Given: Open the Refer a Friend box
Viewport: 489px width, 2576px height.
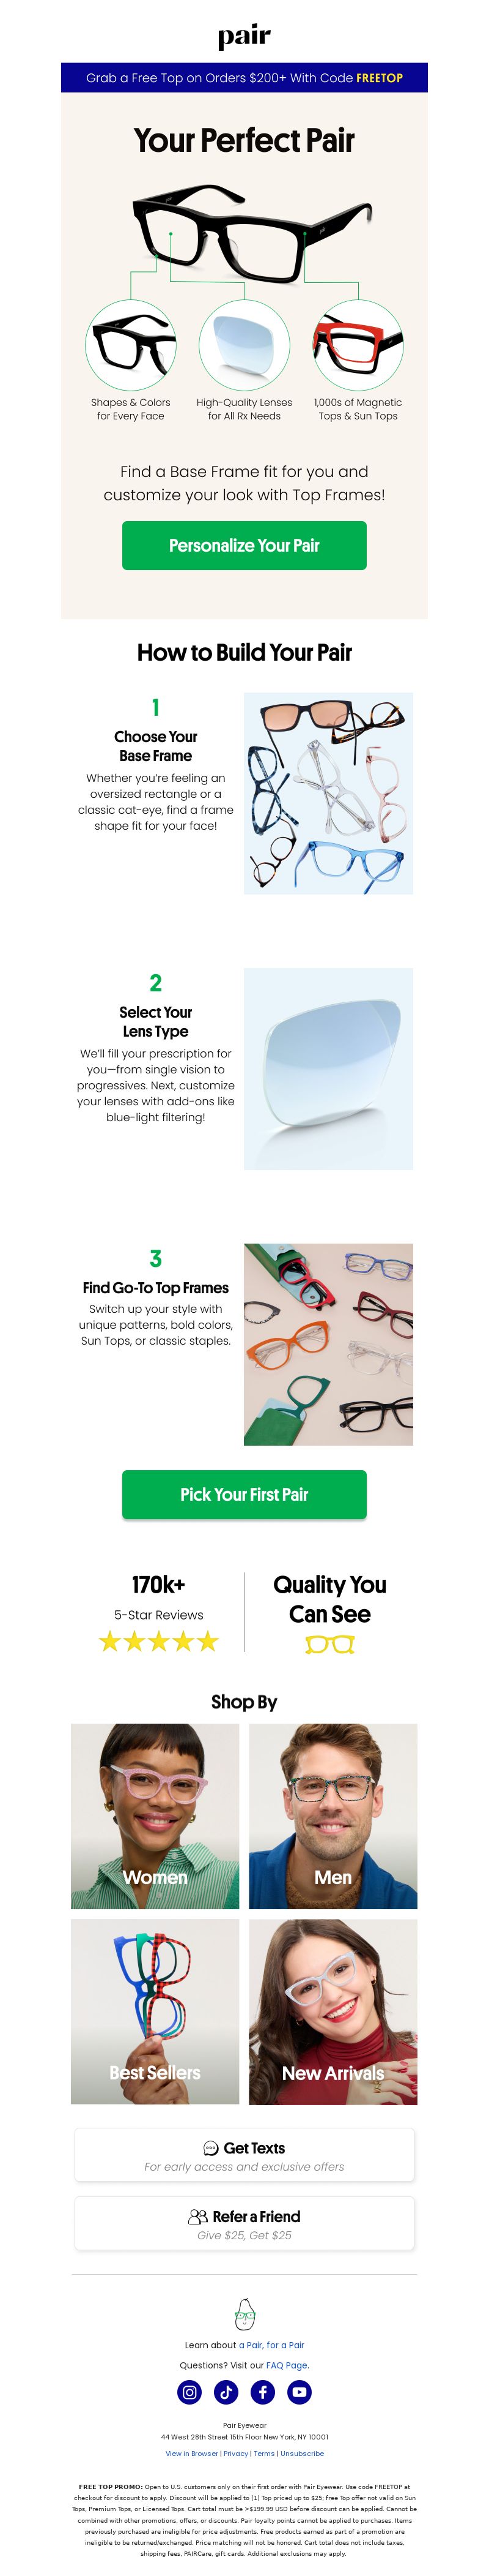Looking at the screenshot, I should (x=244, y=2223).
